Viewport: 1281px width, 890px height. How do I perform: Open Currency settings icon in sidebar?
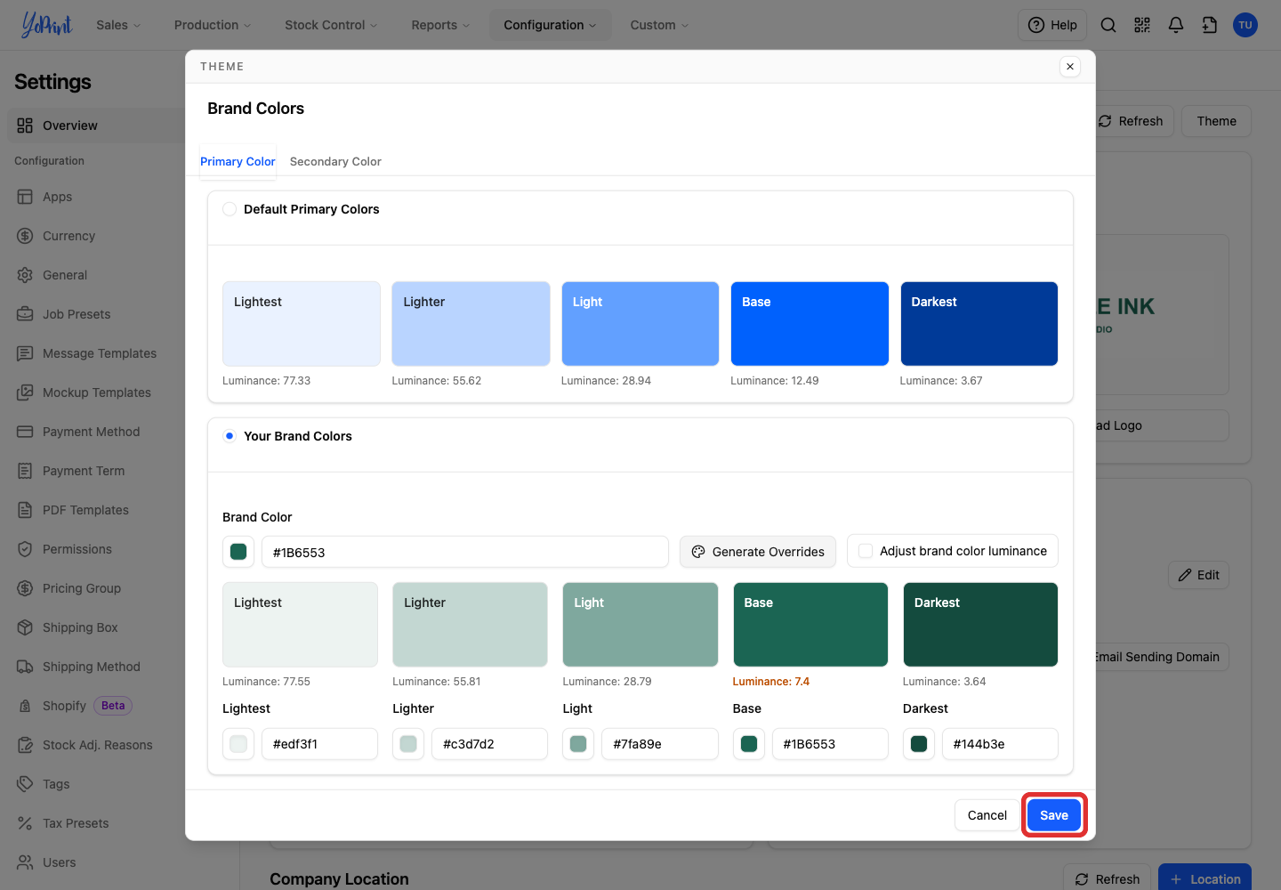coord(25,236)
